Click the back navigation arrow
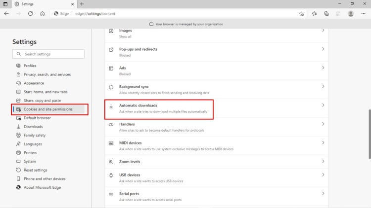This screenshot has height=208, width=371. [x=6, y=13]
